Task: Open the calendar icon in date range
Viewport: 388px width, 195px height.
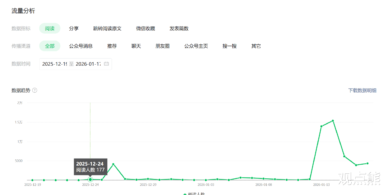Action: pyautogui.click(x=107, y=64)
